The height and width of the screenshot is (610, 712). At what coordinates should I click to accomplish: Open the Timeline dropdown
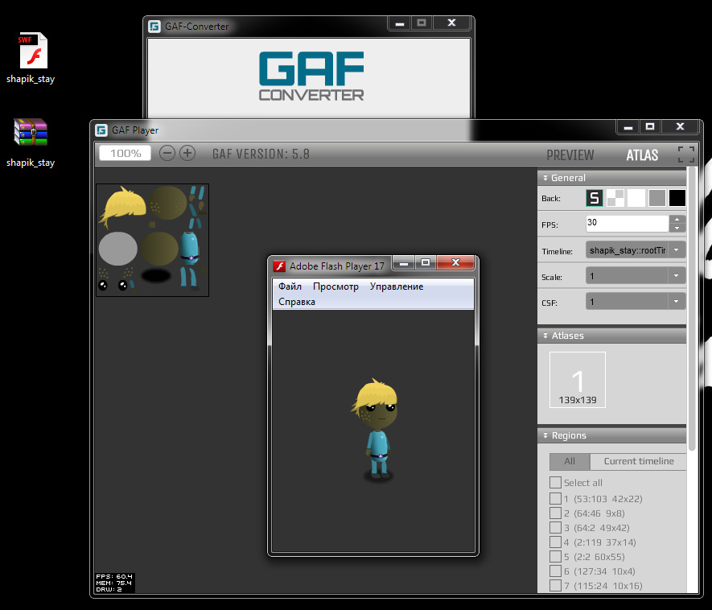pyautogui.click(x=636, y=250)
